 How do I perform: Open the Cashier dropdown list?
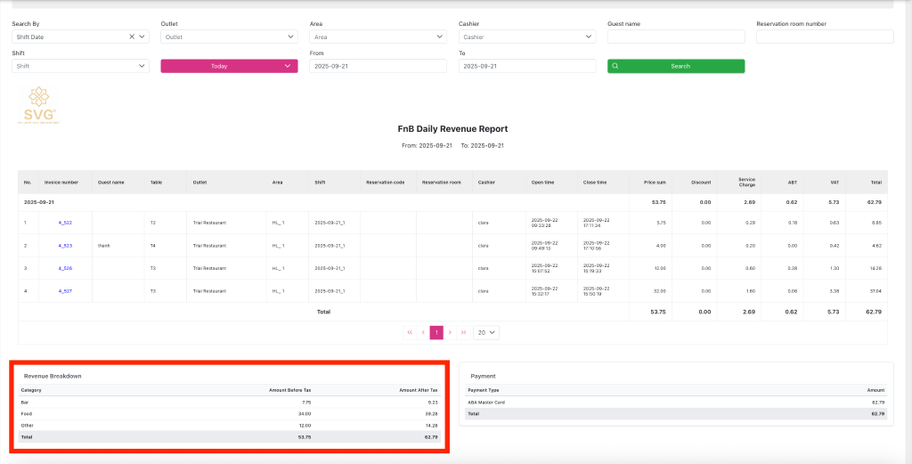coord(526,37)
